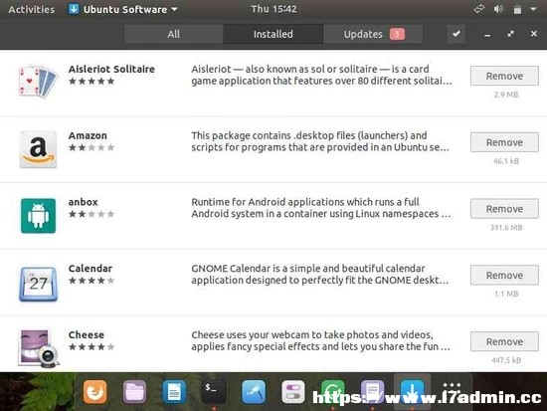
Task: Click the star rating under Calendar
Action: click(91, 280)
